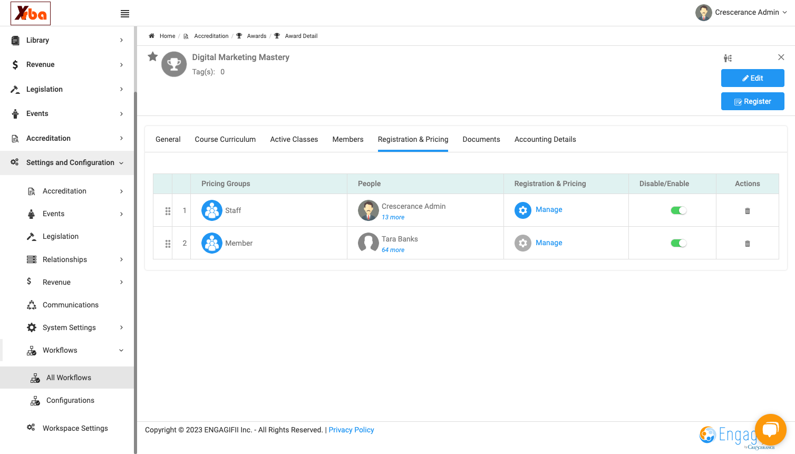Delete the Staff pricing group row

click(x=748, y=211)
